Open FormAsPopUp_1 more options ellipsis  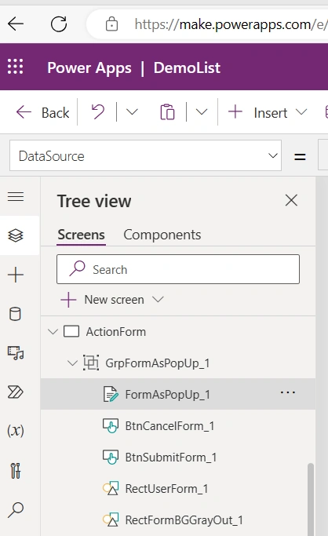(288, 392)
